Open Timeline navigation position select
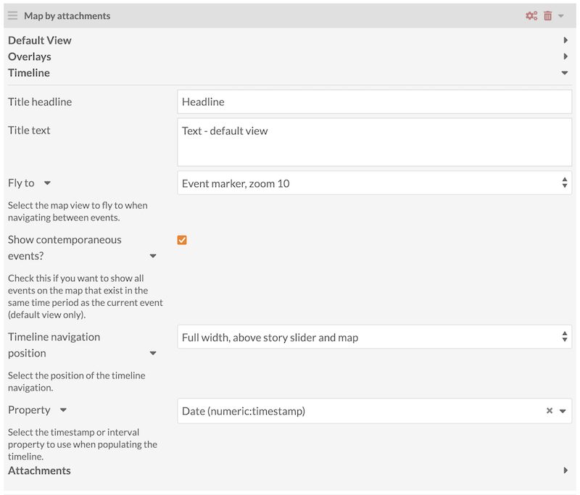The height and width of the screenshot is (495, 580). point(374,337)
